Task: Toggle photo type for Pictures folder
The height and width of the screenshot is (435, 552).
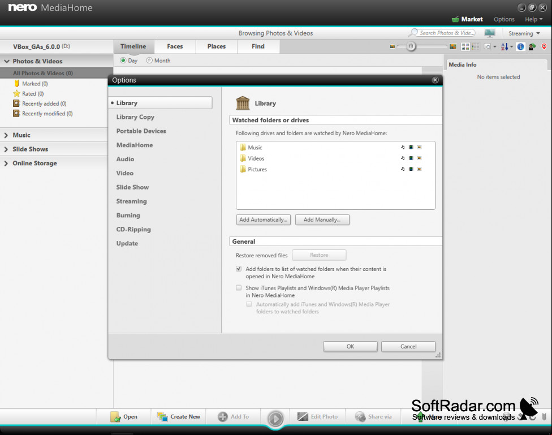Action: (x=419, y=169)
